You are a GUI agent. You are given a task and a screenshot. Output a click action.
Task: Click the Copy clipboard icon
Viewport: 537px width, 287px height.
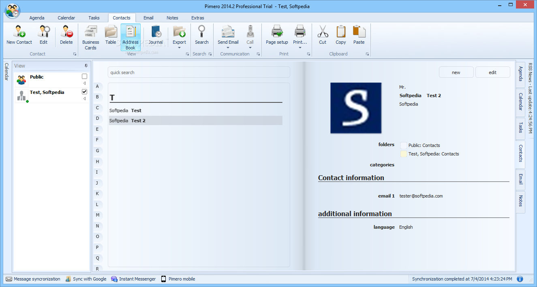(341, 32)
